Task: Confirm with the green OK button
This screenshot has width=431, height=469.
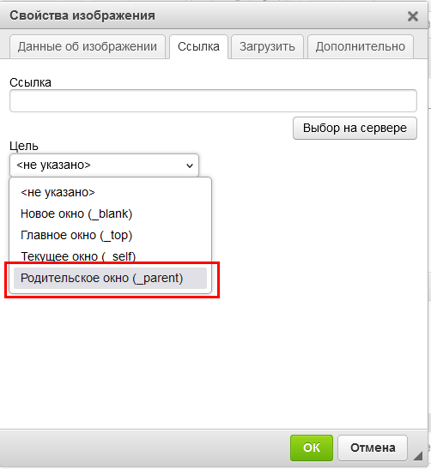Action: [x=312, y=448]
